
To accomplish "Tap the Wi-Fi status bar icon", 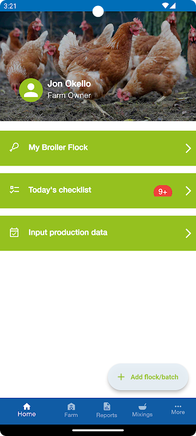I will (x=165, y=5).
